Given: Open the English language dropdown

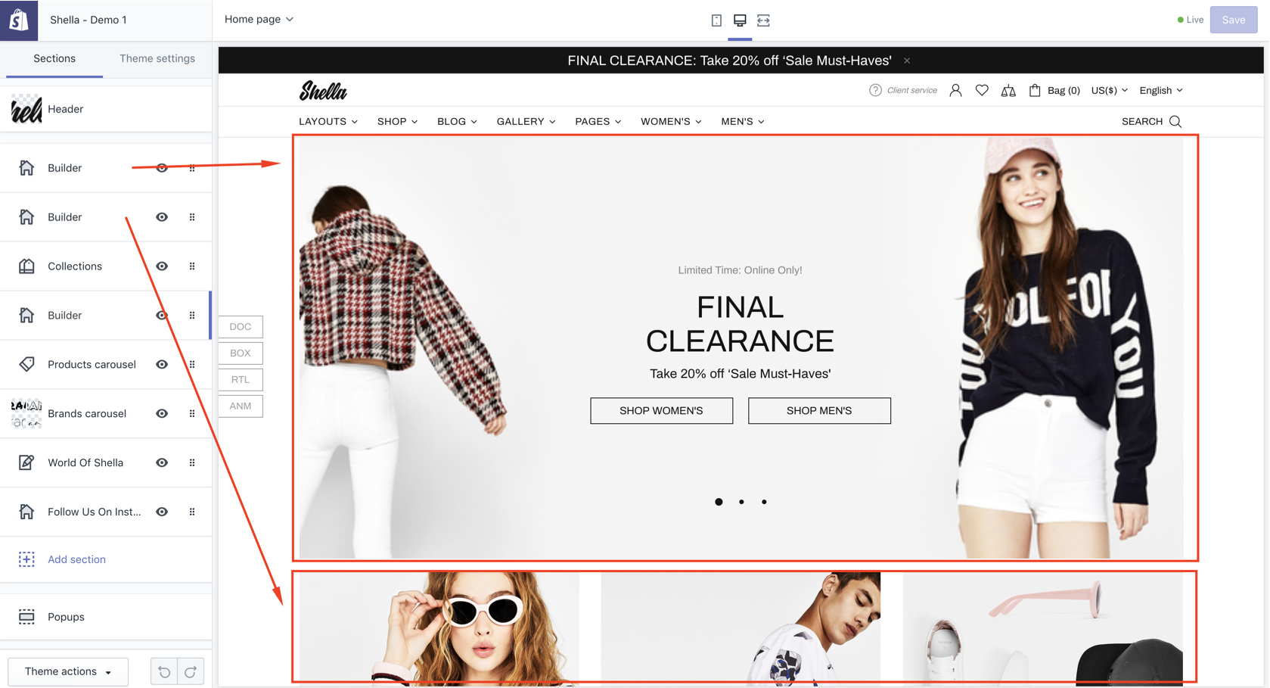Looking at the screenshot, I should tap(1160, 91).
